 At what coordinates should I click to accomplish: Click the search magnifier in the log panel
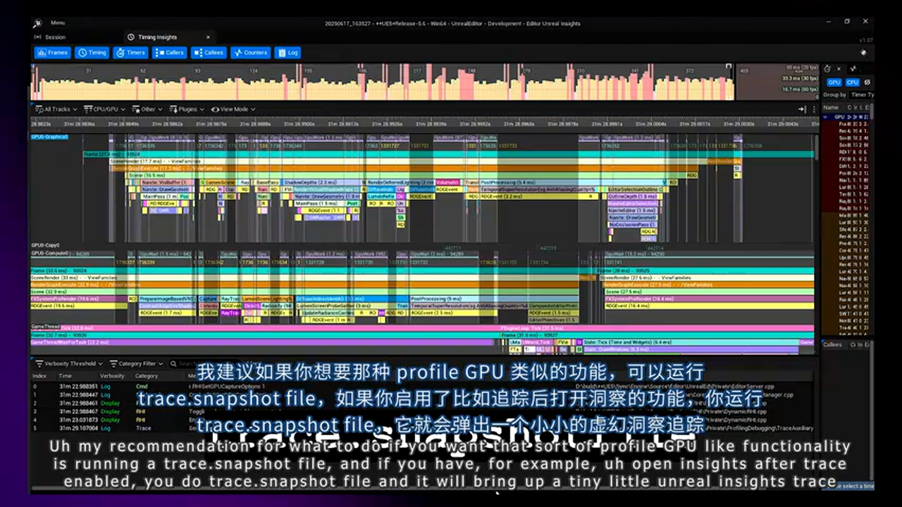[x=173, y=363]
